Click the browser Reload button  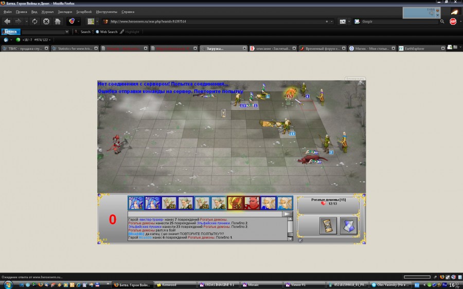pos(34,21)
